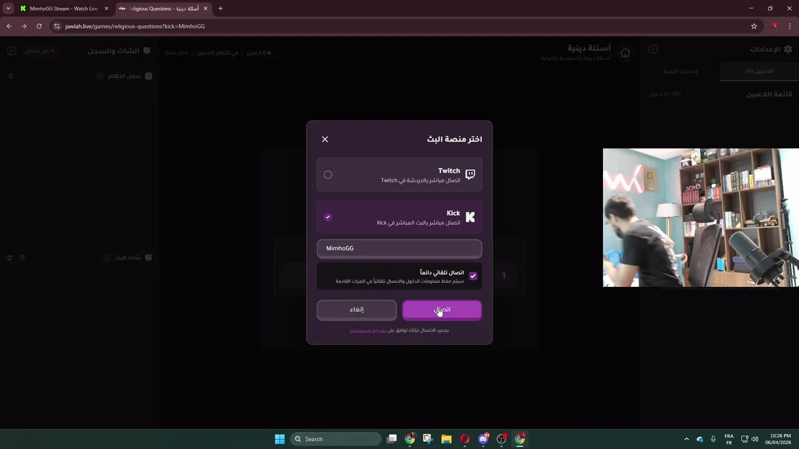Open a new browser tab
The image size is (799, 449).
[220, 9]
